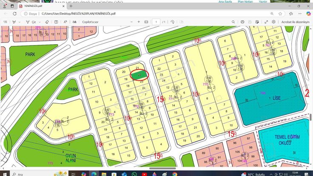Open Ana Sayfa link in background window
The height and width of the screenshot is (176, 313).
225,1
